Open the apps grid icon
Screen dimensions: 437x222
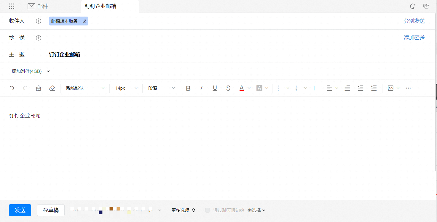click(x=12, y=6)
